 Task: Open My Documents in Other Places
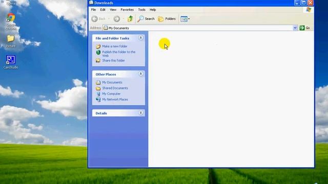(x=112, y=82)
